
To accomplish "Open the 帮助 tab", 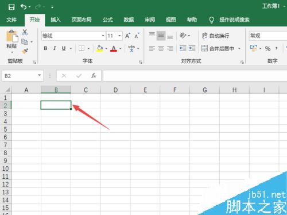I will coord(192,20).
